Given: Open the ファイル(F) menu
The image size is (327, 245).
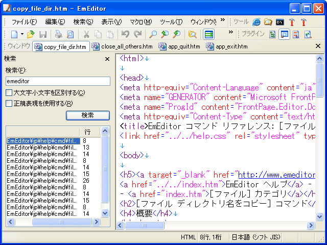Looking at the screenshot, I should 24,22.
